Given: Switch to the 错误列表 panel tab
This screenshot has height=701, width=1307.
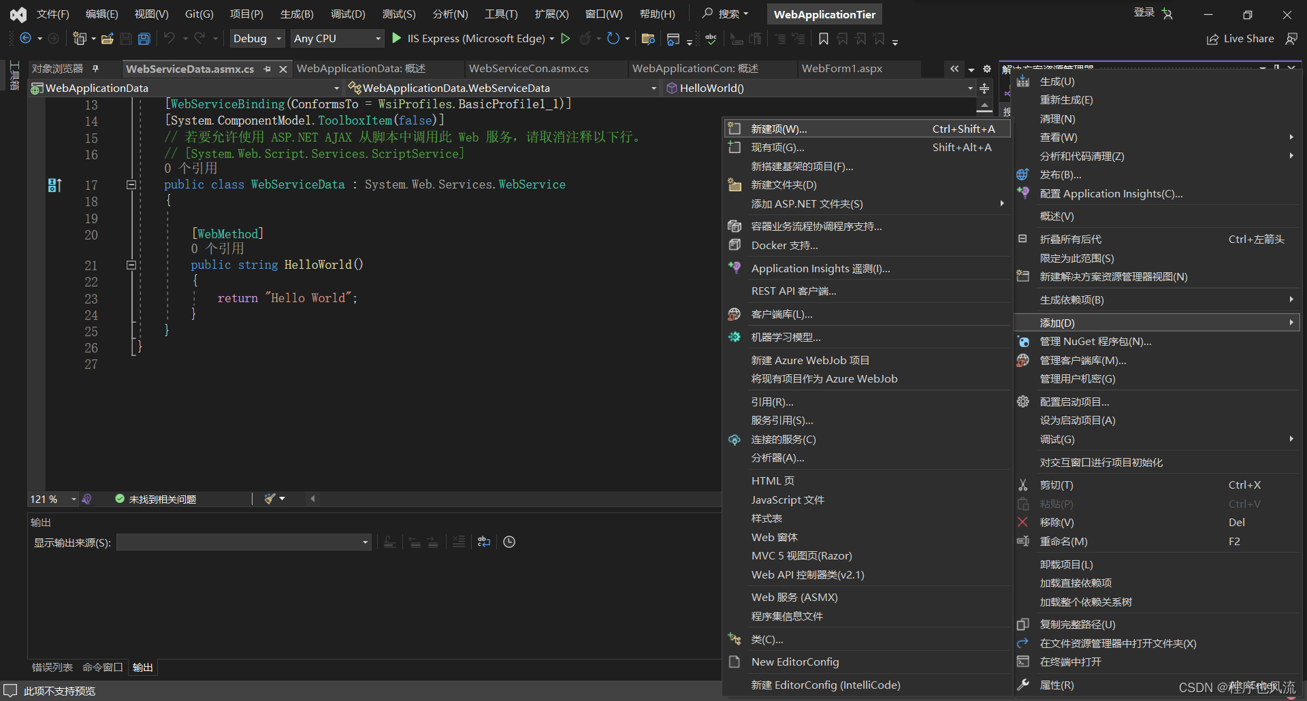Looking at the screenshot, I should point(52,667).
